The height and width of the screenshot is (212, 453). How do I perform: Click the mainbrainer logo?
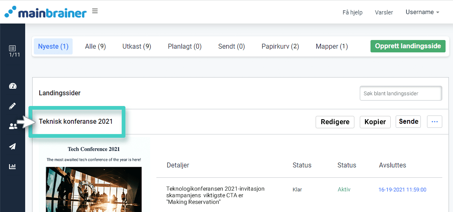45,12
